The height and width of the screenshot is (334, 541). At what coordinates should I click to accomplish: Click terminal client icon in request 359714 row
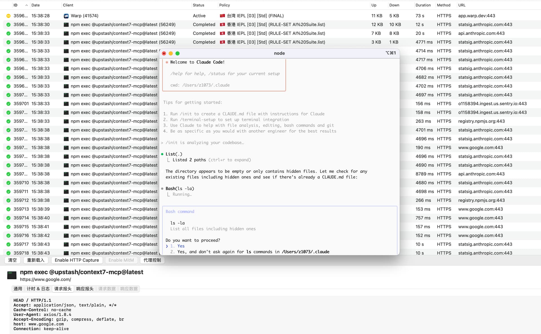66,218
